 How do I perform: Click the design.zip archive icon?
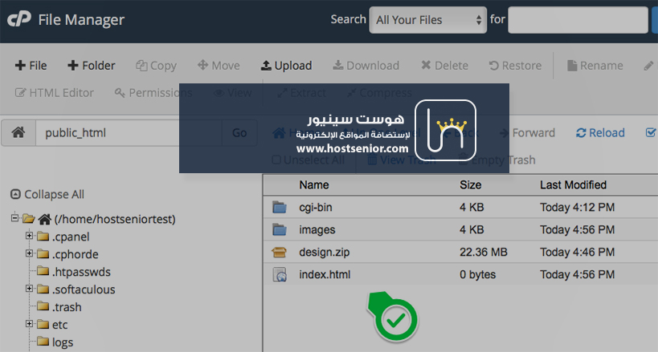(x=279, y=252)
